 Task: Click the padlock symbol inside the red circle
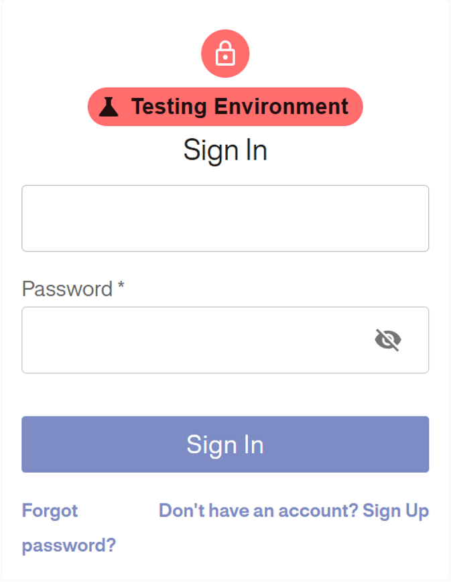click(225, 55)
